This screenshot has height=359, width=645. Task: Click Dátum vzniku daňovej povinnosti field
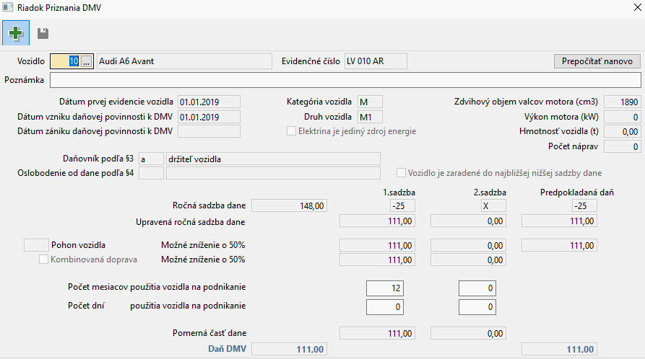(209, 117)
